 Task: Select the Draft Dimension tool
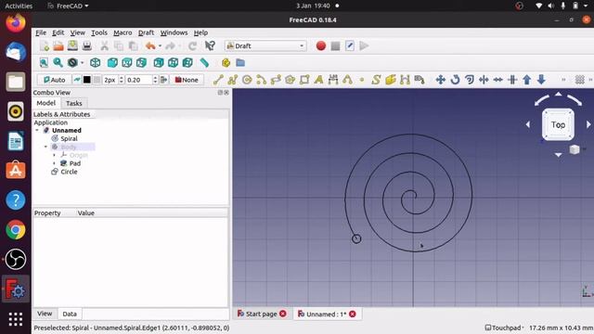tap(333, 80)
